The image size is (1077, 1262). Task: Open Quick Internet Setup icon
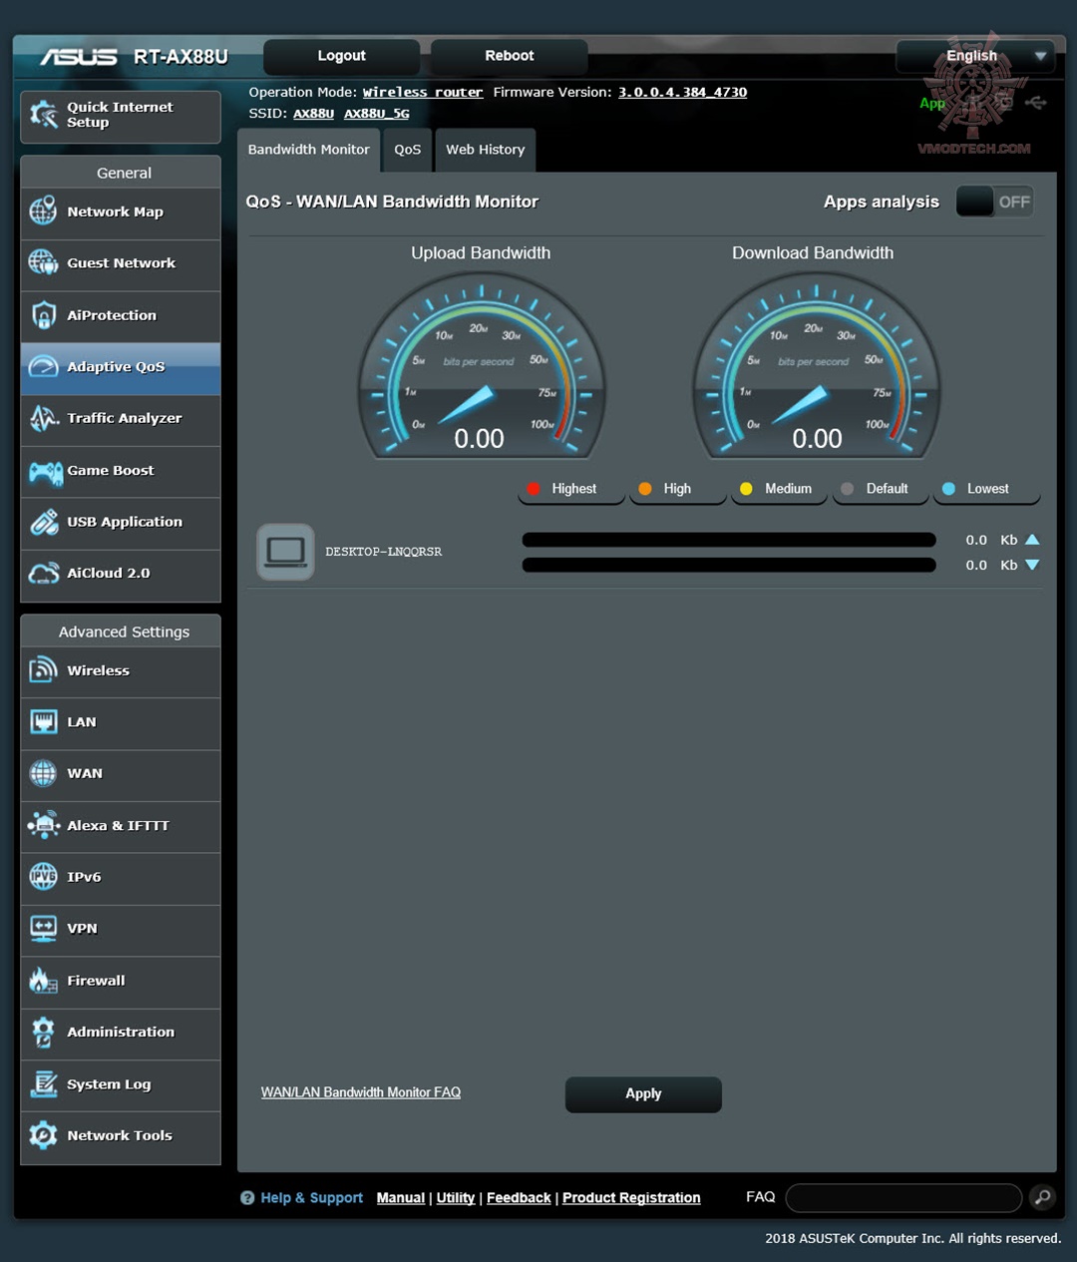pyautogui.click(x=44, y=115)
